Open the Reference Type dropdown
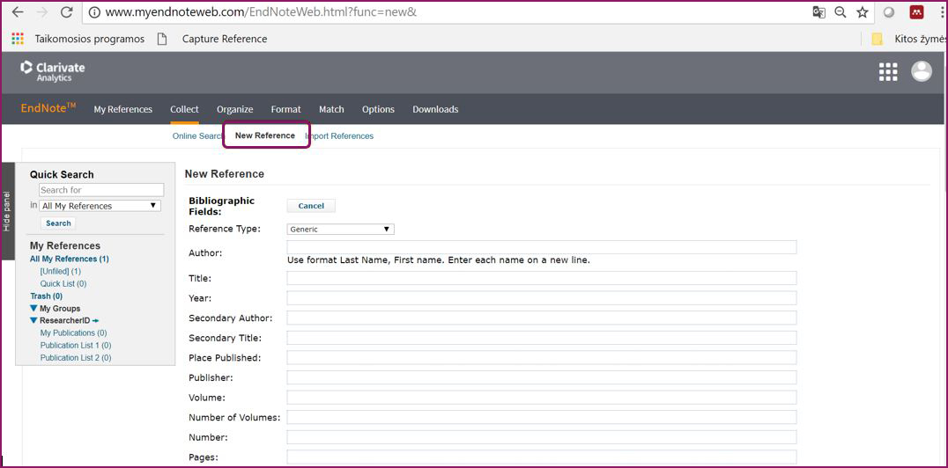948x468 pixels. tap(341, 230)
